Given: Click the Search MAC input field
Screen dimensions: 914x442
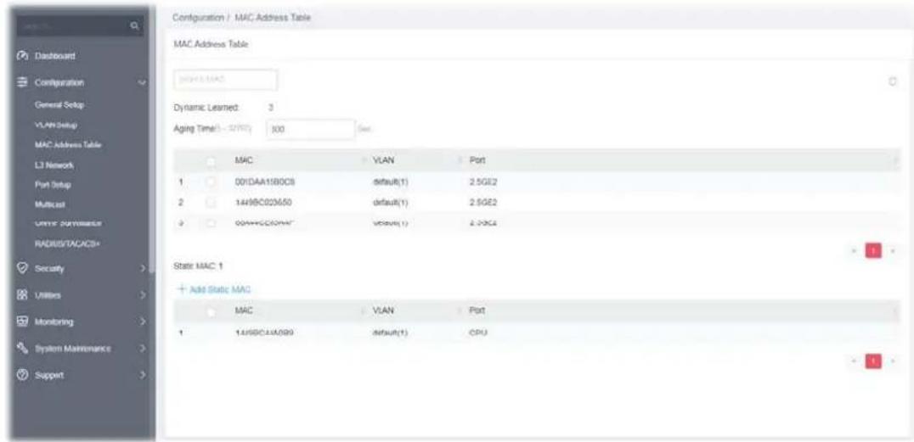Looking at the screenshot, I should (225, 81).
